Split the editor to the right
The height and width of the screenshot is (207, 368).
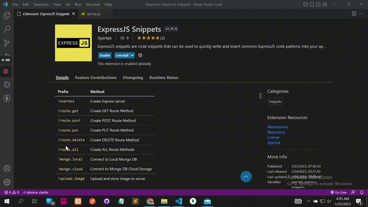coord(354,14)
